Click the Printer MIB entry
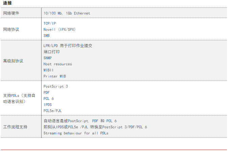Image resolution: width=228 pixels, height=151 pixels. click(x=55, y=76)
